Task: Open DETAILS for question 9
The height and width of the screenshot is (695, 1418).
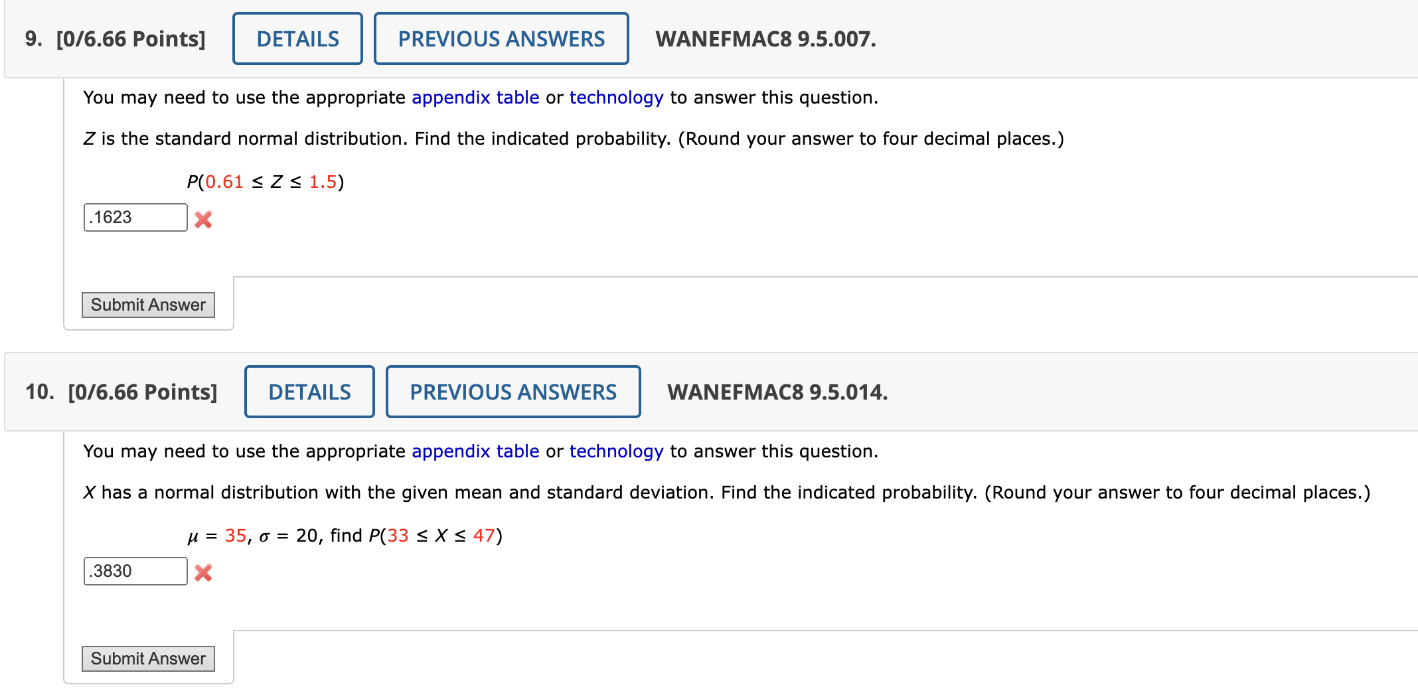Action: tap(297, 39)
